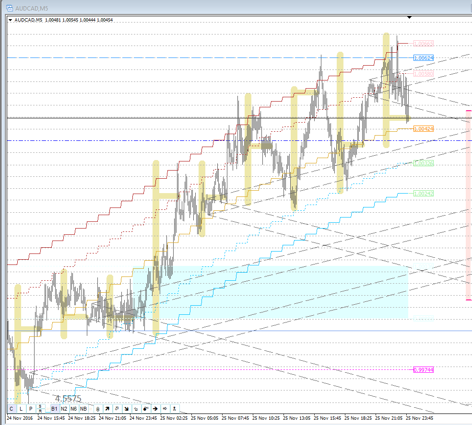Expand the triangle next to AUDCAD,M5 header

tap(11, 20)
